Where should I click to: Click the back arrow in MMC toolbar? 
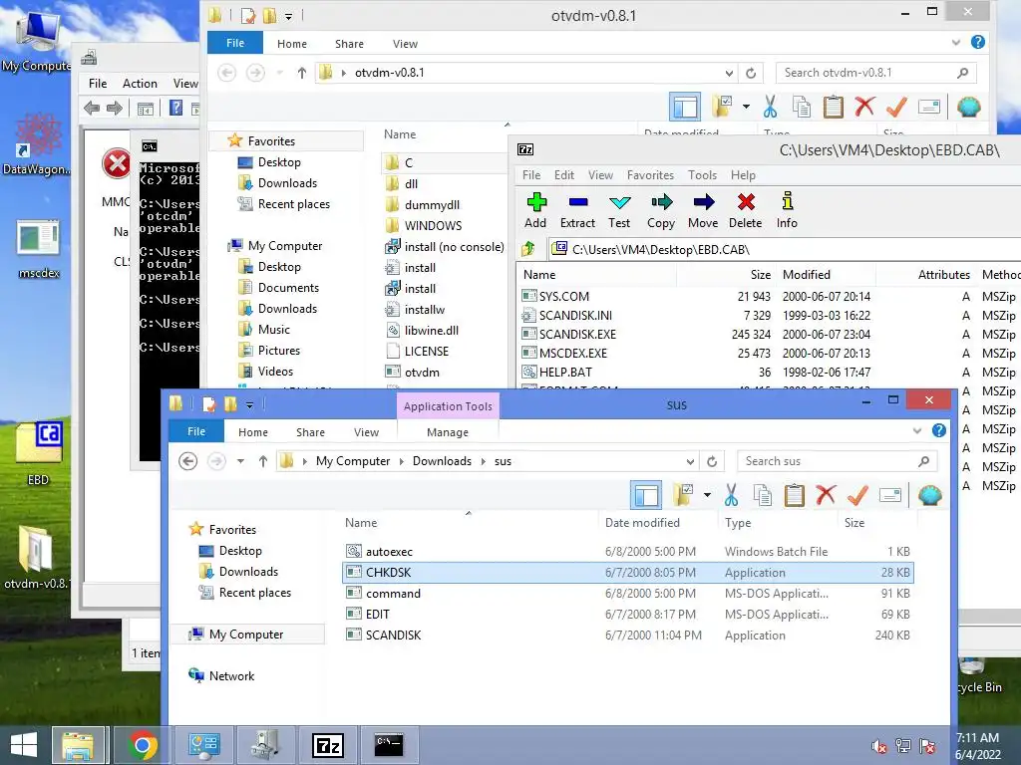[x=92, y=108]
